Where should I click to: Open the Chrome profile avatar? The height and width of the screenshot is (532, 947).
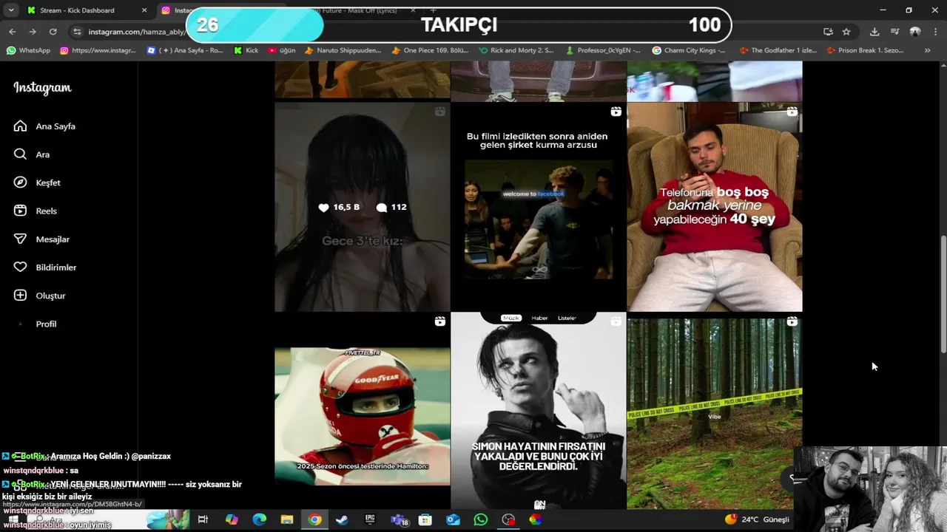(x=915, y=32)
